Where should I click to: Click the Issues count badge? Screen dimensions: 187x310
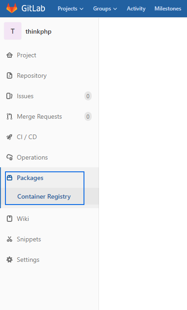tap(88, 96)
